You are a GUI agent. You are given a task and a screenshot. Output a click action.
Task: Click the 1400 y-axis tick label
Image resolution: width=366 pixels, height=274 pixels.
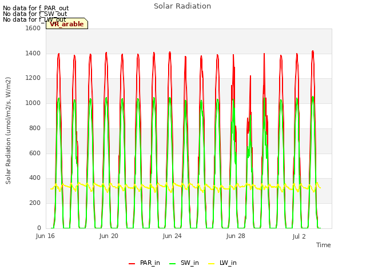(33, 53)
